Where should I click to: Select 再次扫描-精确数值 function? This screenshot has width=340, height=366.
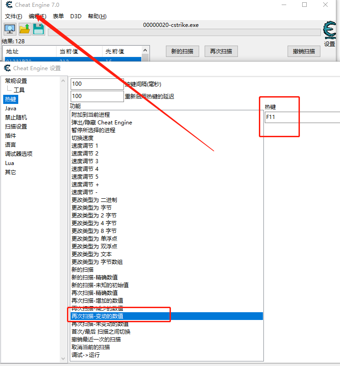pyautogui.click(x=94, y=293)
